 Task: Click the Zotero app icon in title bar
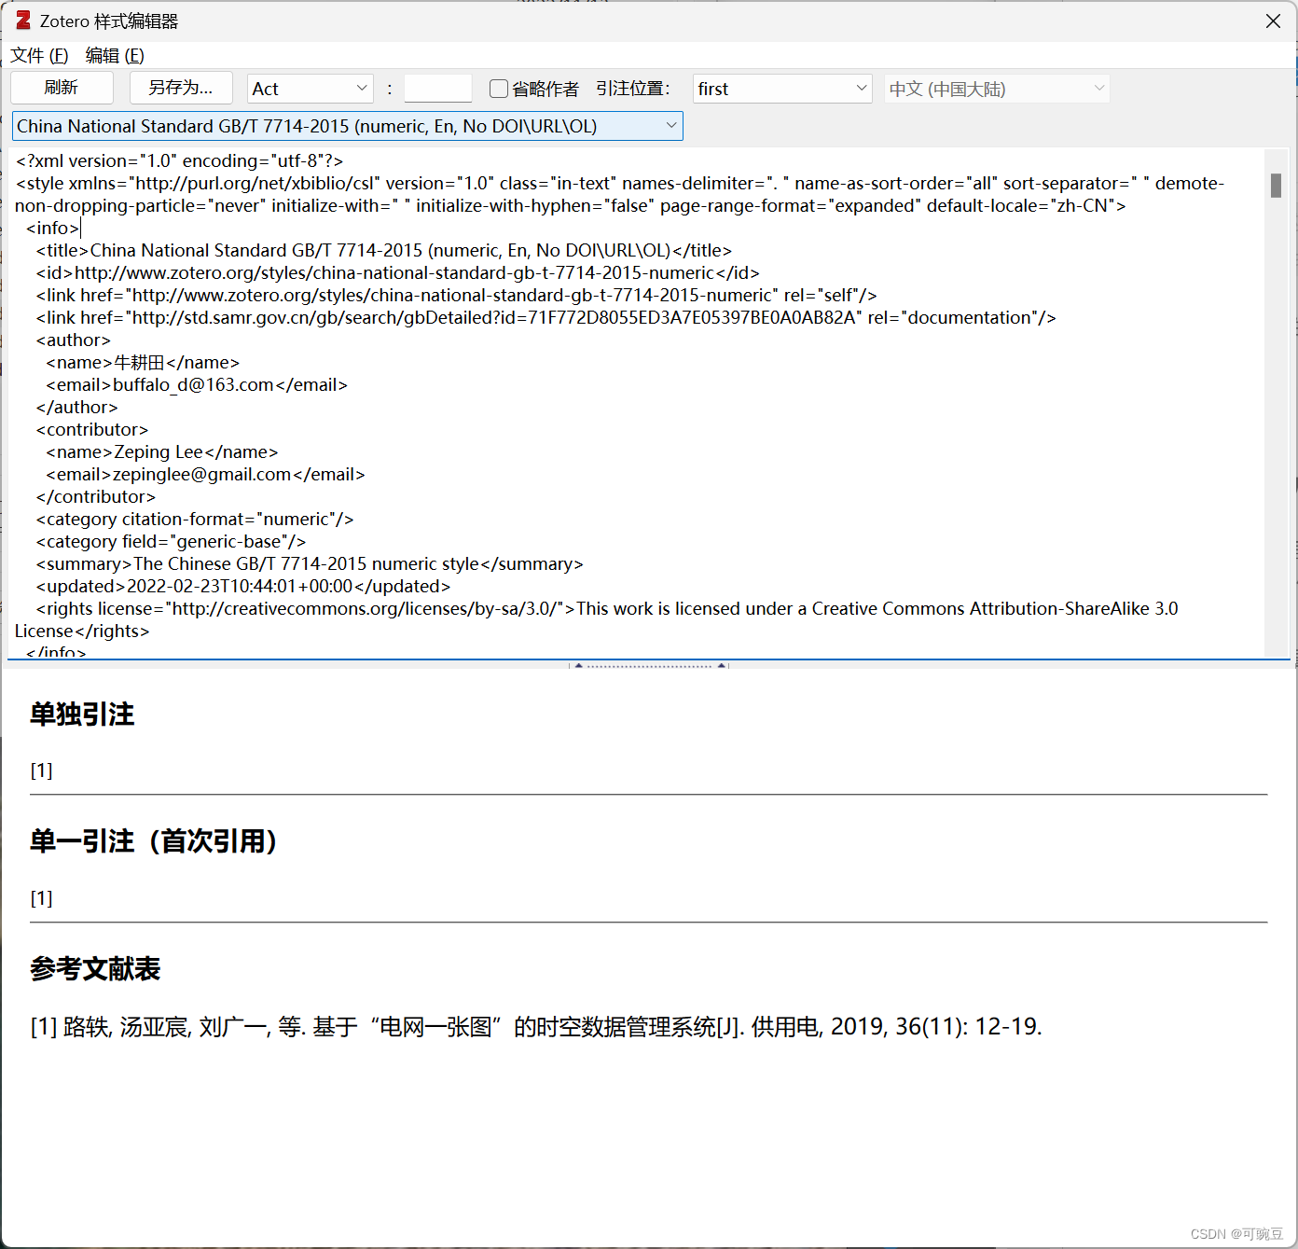click(x=23, y=21)
